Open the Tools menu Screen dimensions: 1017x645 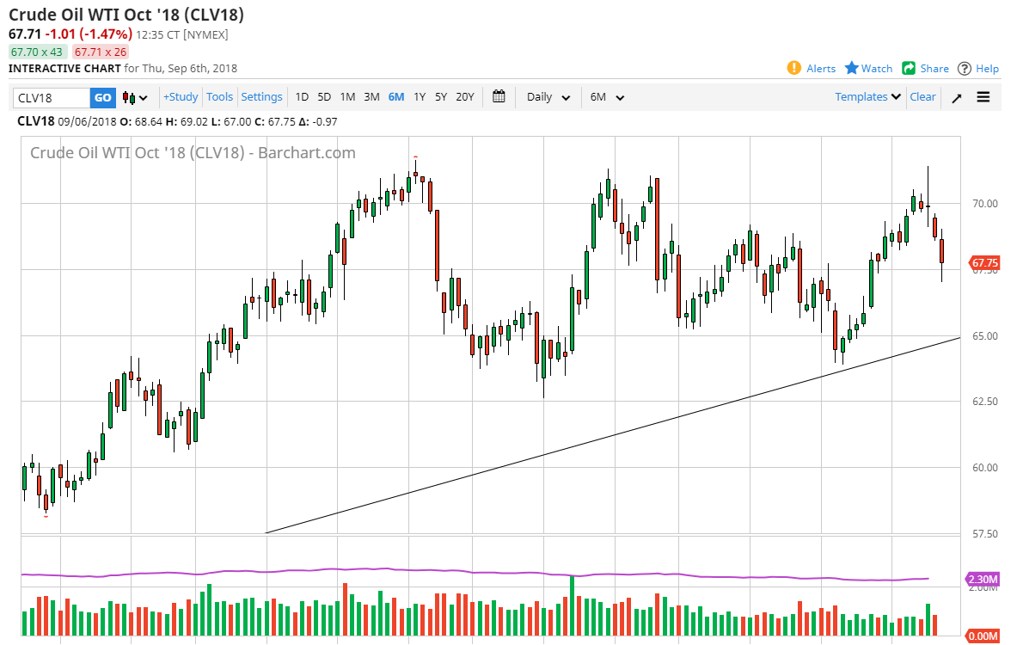219,97
